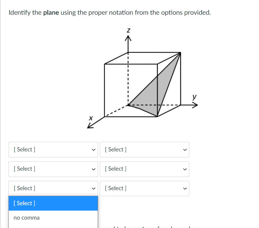This screenshot has width=259, height=228.
Task: Select the highlighted '[ Select ]' list entry
Action: coord(24,203)
